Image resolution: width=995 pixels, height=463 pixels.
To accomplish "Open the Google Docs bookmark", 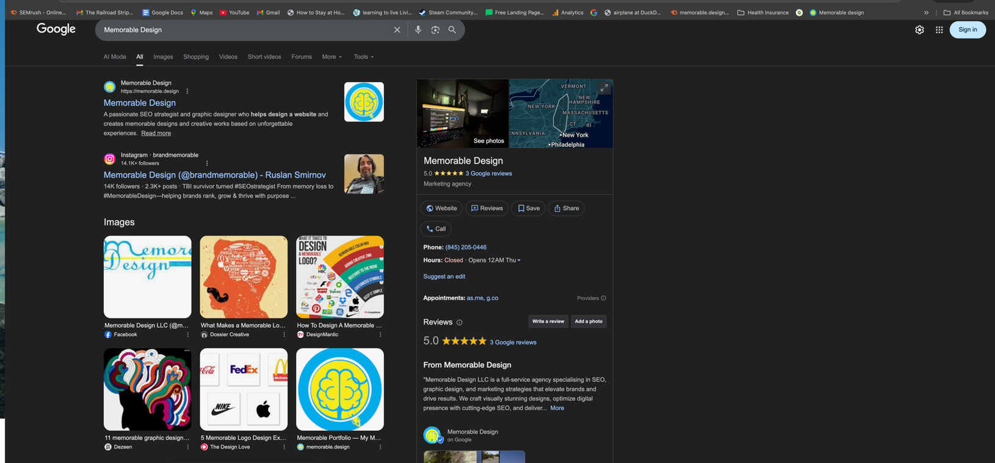I will [x=162, y=12].
